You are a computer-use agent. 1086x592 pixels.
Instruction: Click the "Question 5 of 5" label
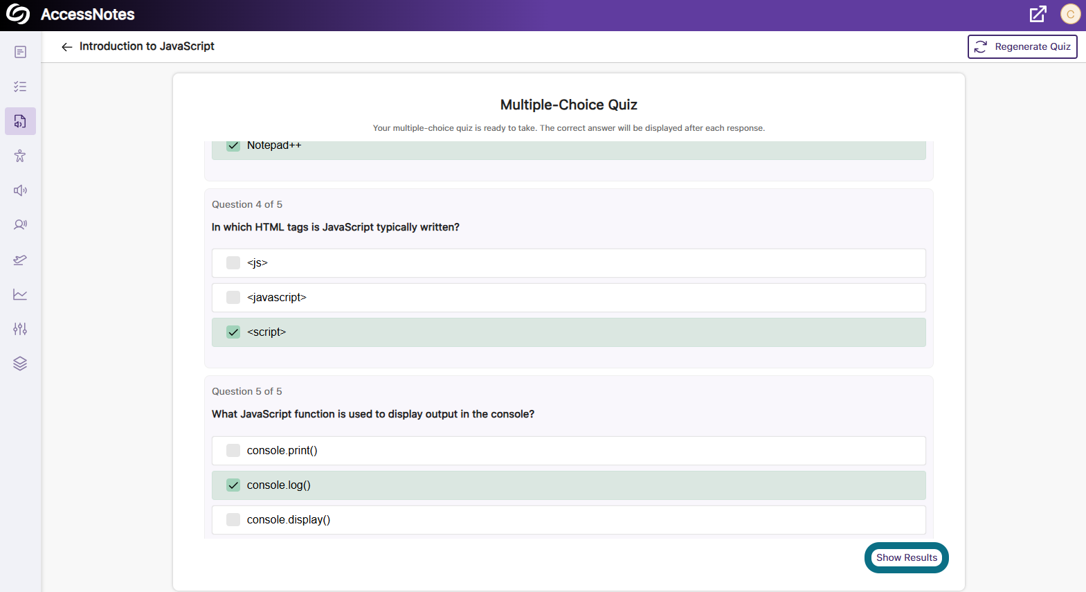tap(247, 391)
